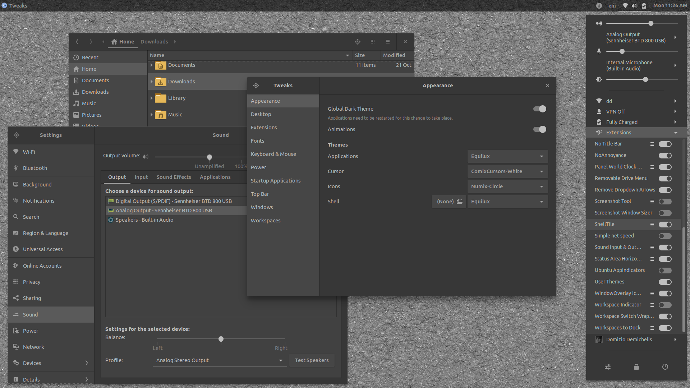The height and width of the screenshot is (388, 690).
Task: Click the speaker icon beside the volume slider
Action: [x=599, y=23]
